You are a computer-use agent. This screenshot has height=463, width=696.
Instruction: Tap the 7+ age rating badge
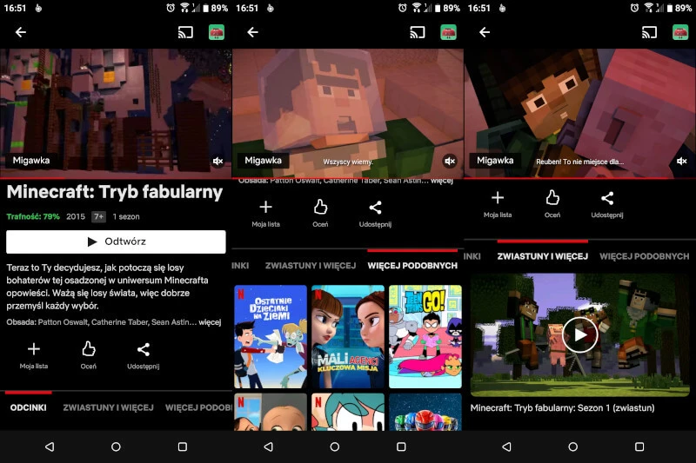tap(98, 216)
